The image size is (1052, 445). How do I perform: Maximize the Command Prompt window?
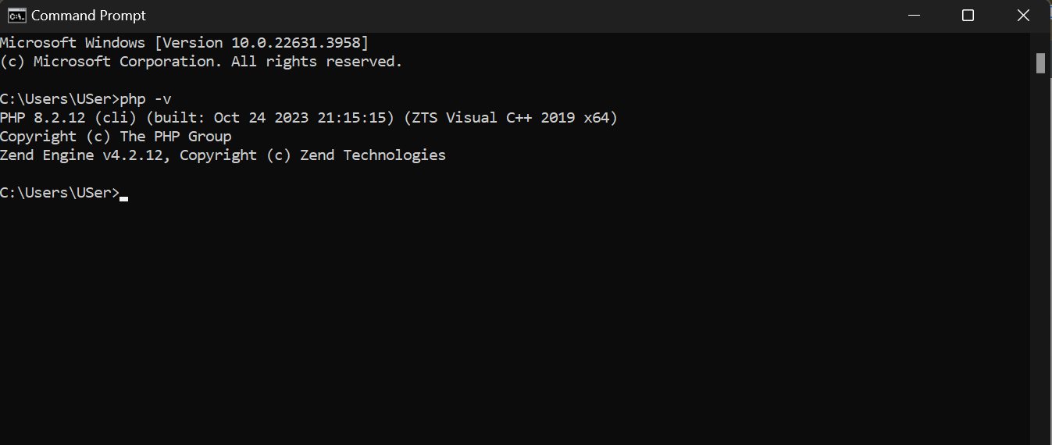point(968,16)
